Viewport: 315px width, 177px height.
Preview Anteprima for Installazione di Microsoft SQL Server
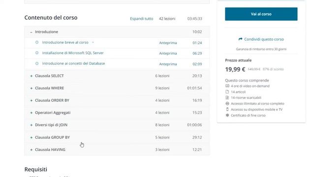click(x=168, y=53)
